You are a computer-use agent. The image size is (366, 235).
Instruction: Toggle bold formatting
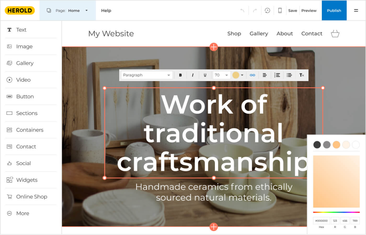[180, 75]
